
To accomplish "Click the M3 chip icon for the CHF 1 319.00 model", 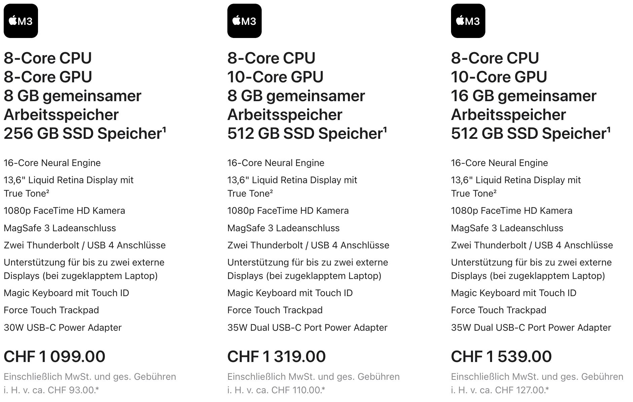I will pyautogui.click(x=245, y=21).
